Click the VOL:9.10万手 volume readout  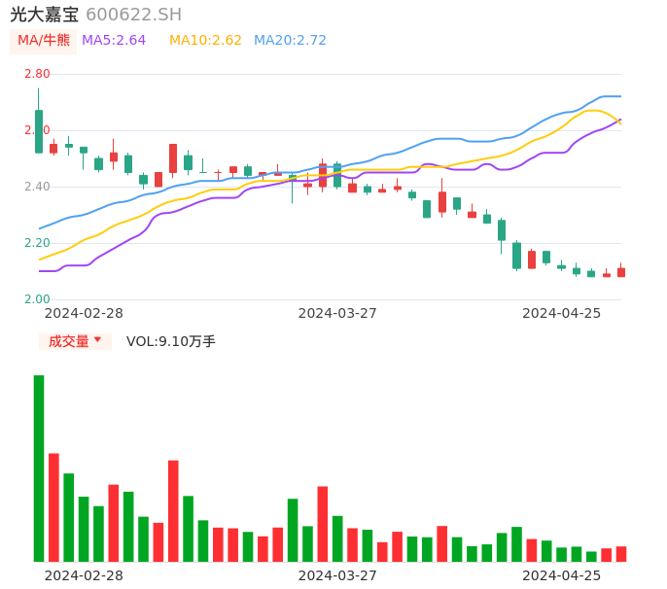[x=171, y=341]
